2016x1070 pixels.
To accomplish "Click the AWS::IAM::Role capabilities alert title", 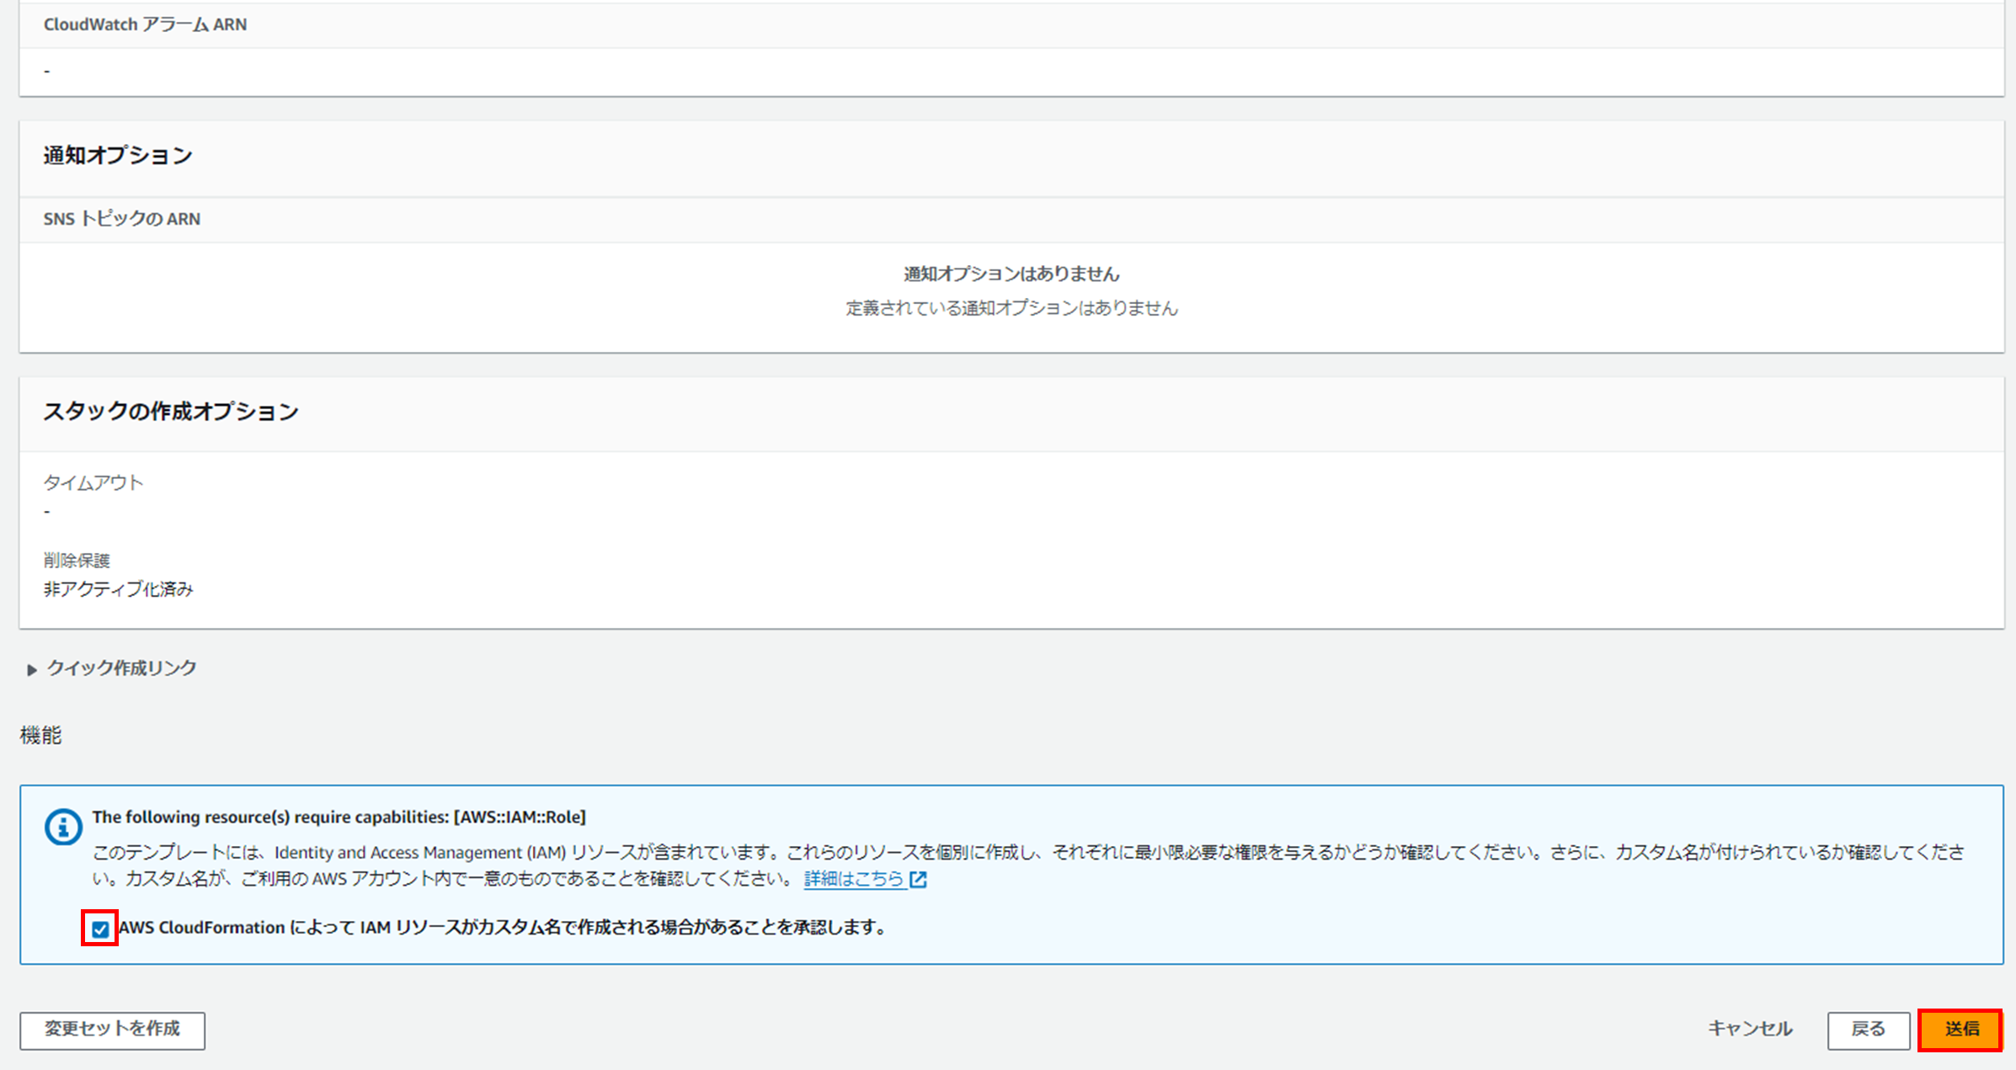I will point(339,817).
